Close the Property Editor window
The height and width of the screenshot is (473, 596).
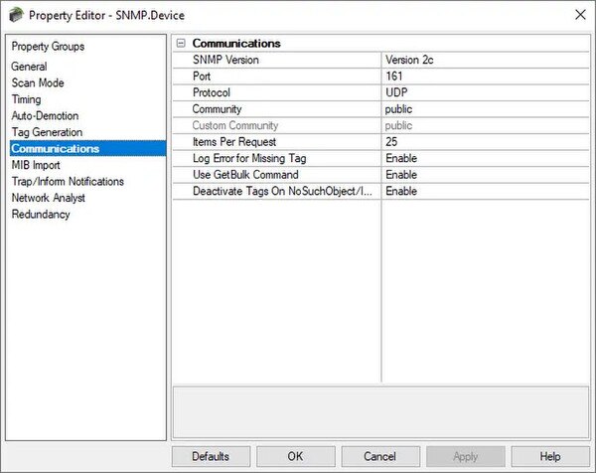(580, 15)
